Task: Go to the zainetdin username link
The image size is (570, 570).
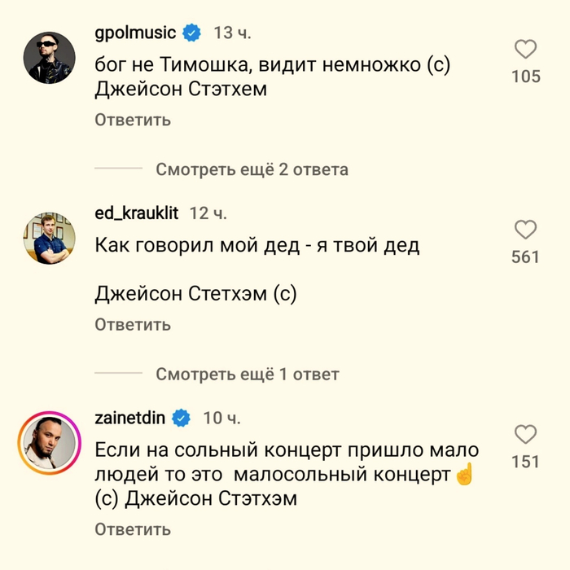Action: (130, 418)
